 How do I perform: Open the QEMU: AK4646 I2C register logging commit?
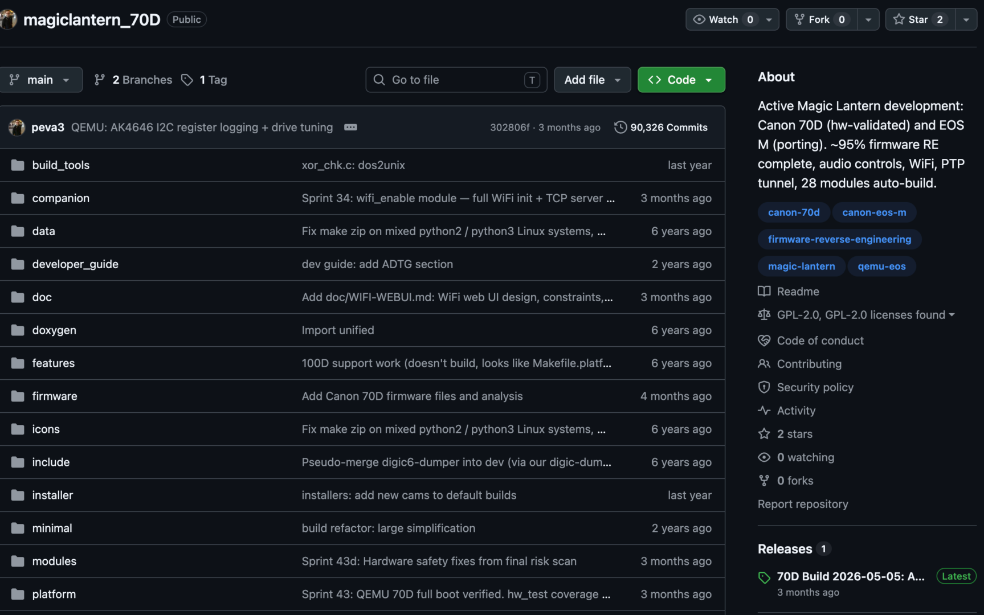[202, 128]
